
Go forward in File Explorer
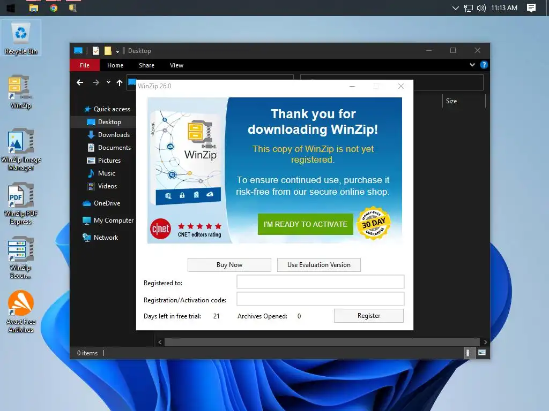coord(95,82)
